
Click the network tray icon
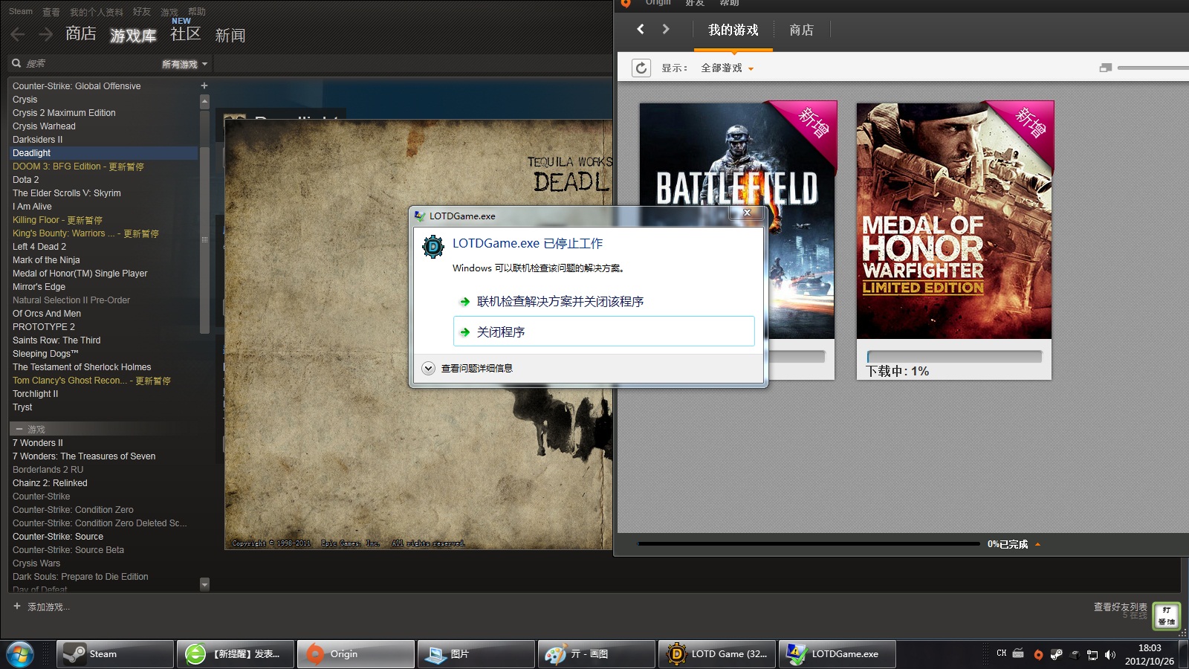coord(1092,654)
